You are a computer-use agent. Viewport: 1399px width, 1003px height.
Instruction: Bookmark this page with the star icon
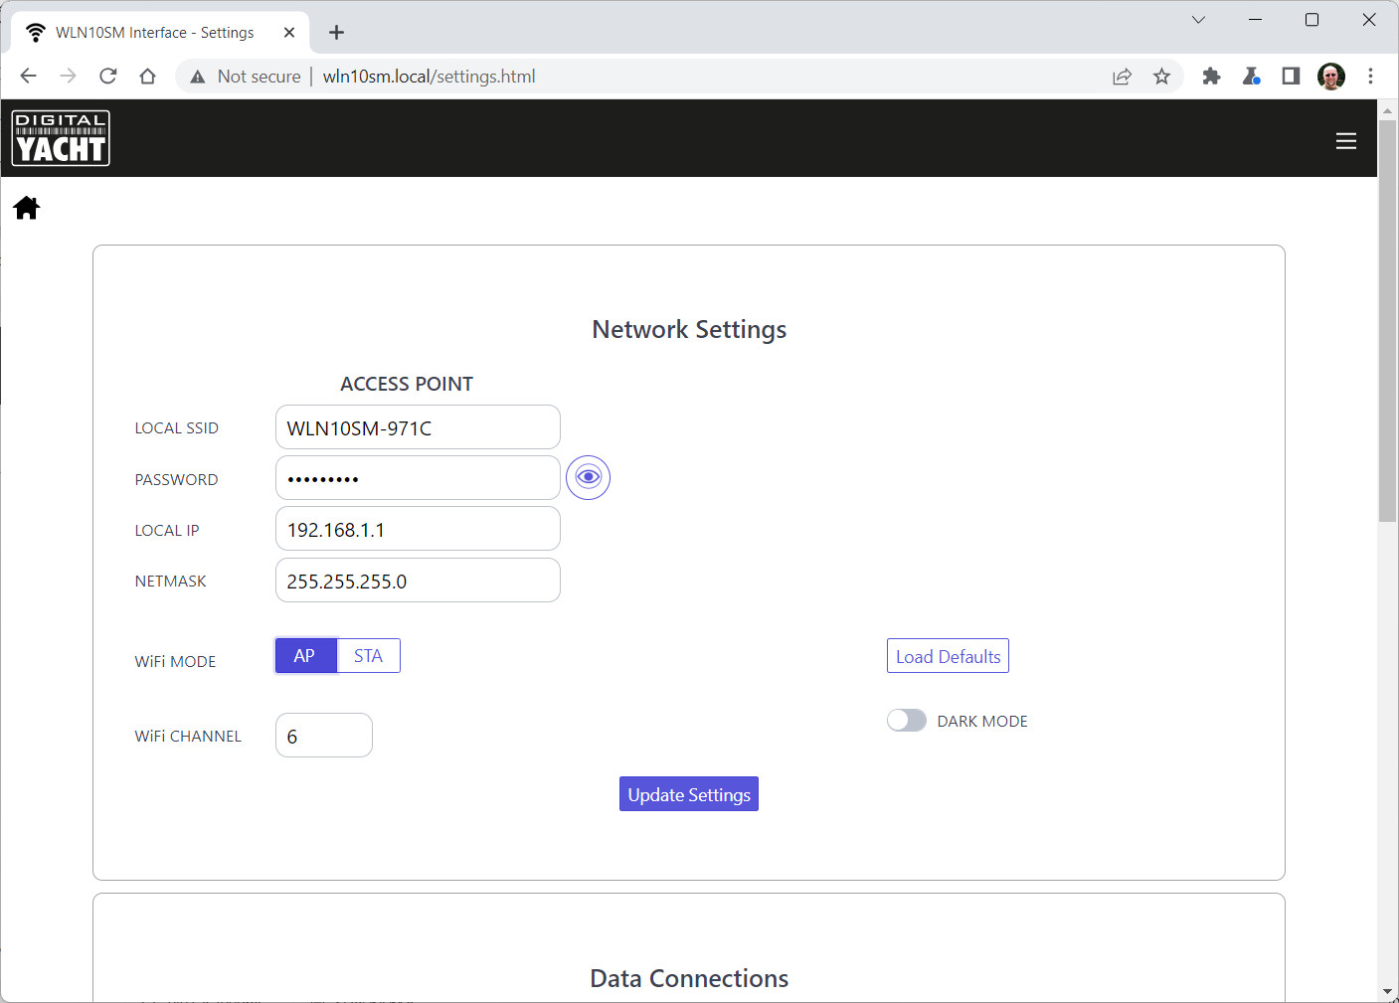pyautogui.click(x=1161, y=77)
